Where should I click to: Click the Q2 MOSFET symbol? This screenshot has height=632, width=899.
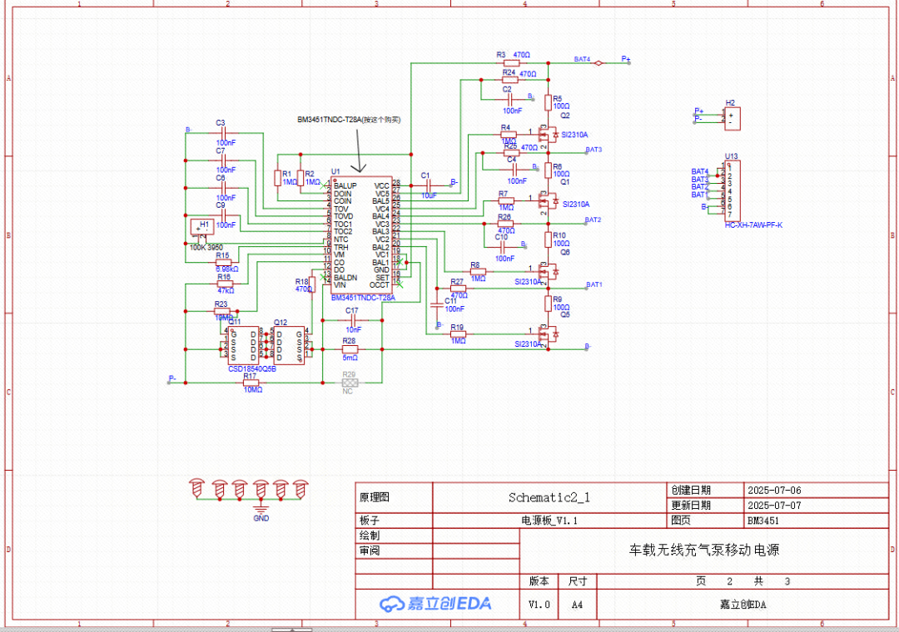(x=548, y=134)
